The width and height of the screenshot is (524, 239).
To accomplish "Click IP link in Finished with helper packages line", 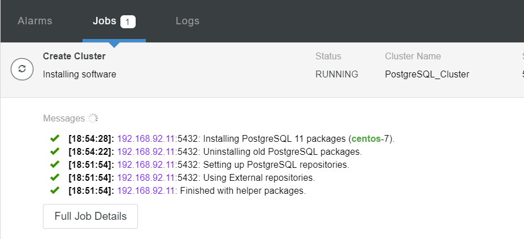I will 146,191.
